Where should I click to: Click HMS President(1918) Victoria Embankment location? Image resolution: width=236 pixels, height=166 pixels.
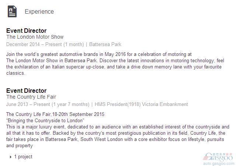pos(141,104)
